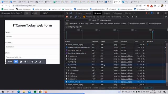This screenshot has height=94, width=168.
Task: Toggle Preserve log checkbox
Action: pos(84,17)
